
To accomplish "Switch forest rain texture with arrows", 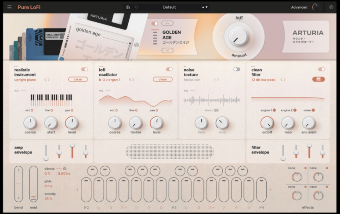I will click(216, 80).
